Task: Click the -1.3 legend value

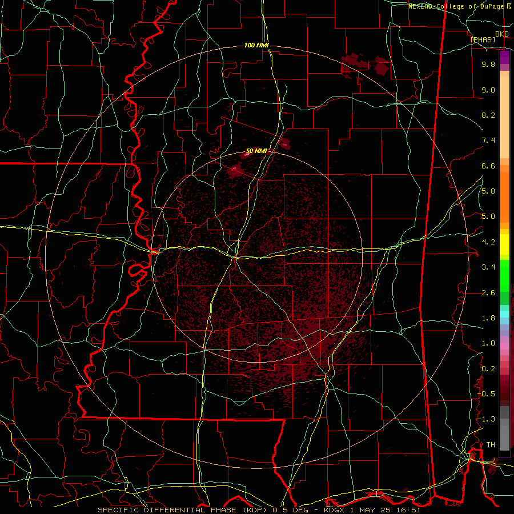Action: (x=487, y=419)
